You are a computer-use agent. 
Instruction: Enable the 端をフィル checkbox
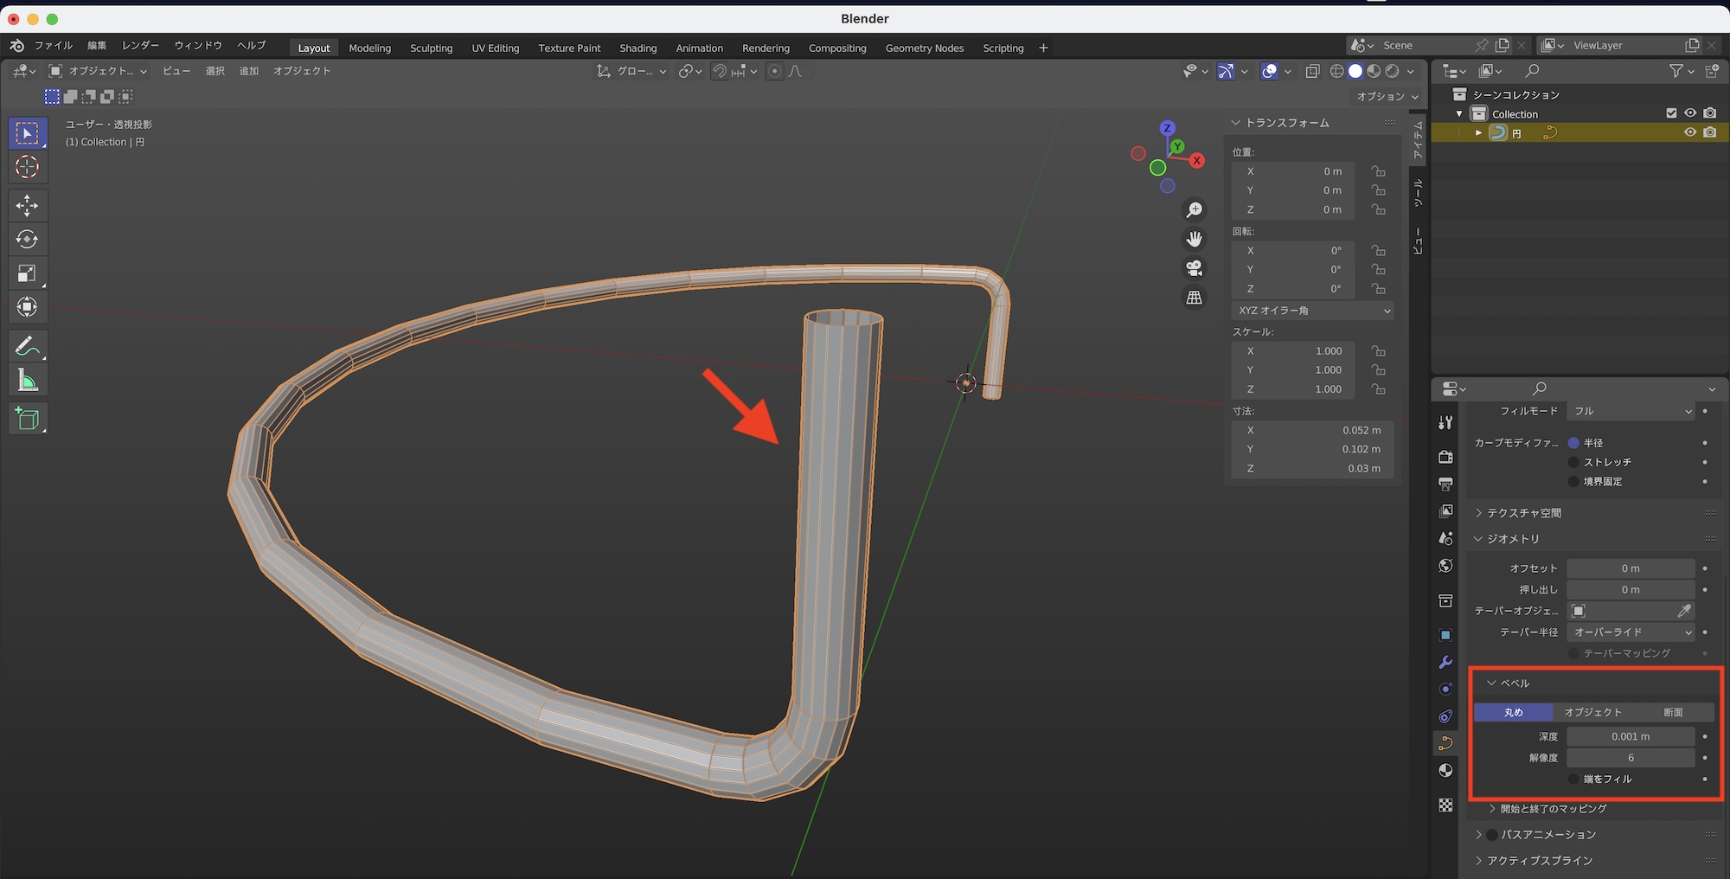(x=1573, y=779)
